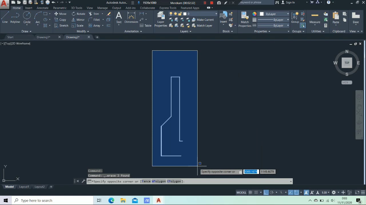Select the Arc tool
This screenshot has width=366, height=205.
(x=37, y=18)
